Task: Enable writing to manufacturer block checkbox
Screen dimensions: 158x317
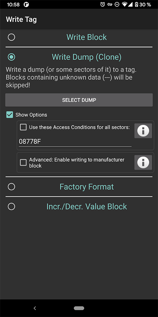Action: pyautogui.click(x=23, y=162)
